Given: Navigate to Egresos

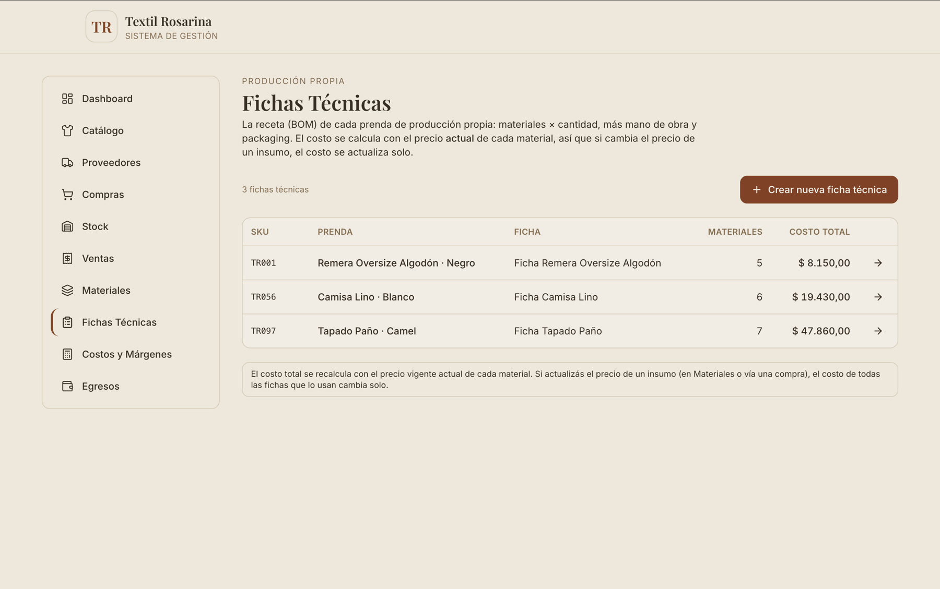Looking at the screenshot, I should (131, 386).
